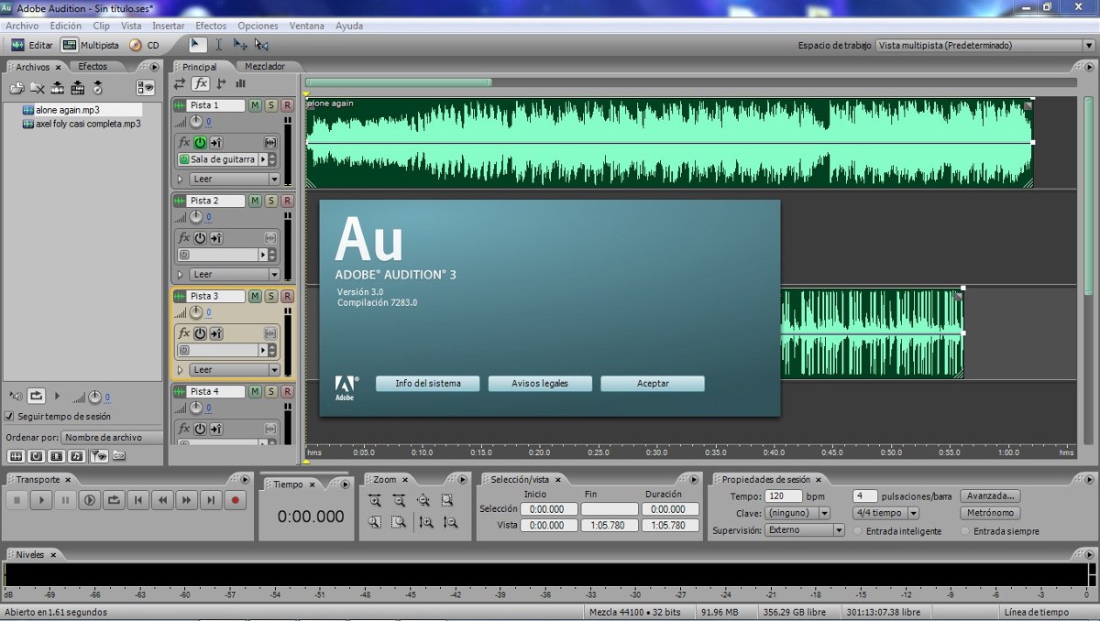This screenshot has width=1100, height=621.
Task: Open the Archivo menu
Action: pos(22,26)
